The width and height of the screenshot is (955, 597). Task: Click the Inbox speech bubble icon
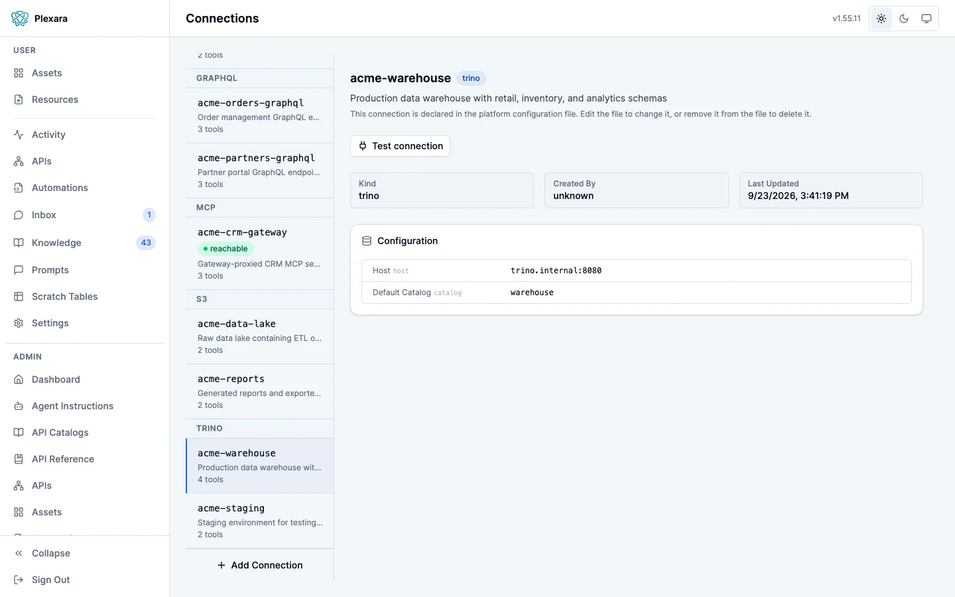pos(19,215)
